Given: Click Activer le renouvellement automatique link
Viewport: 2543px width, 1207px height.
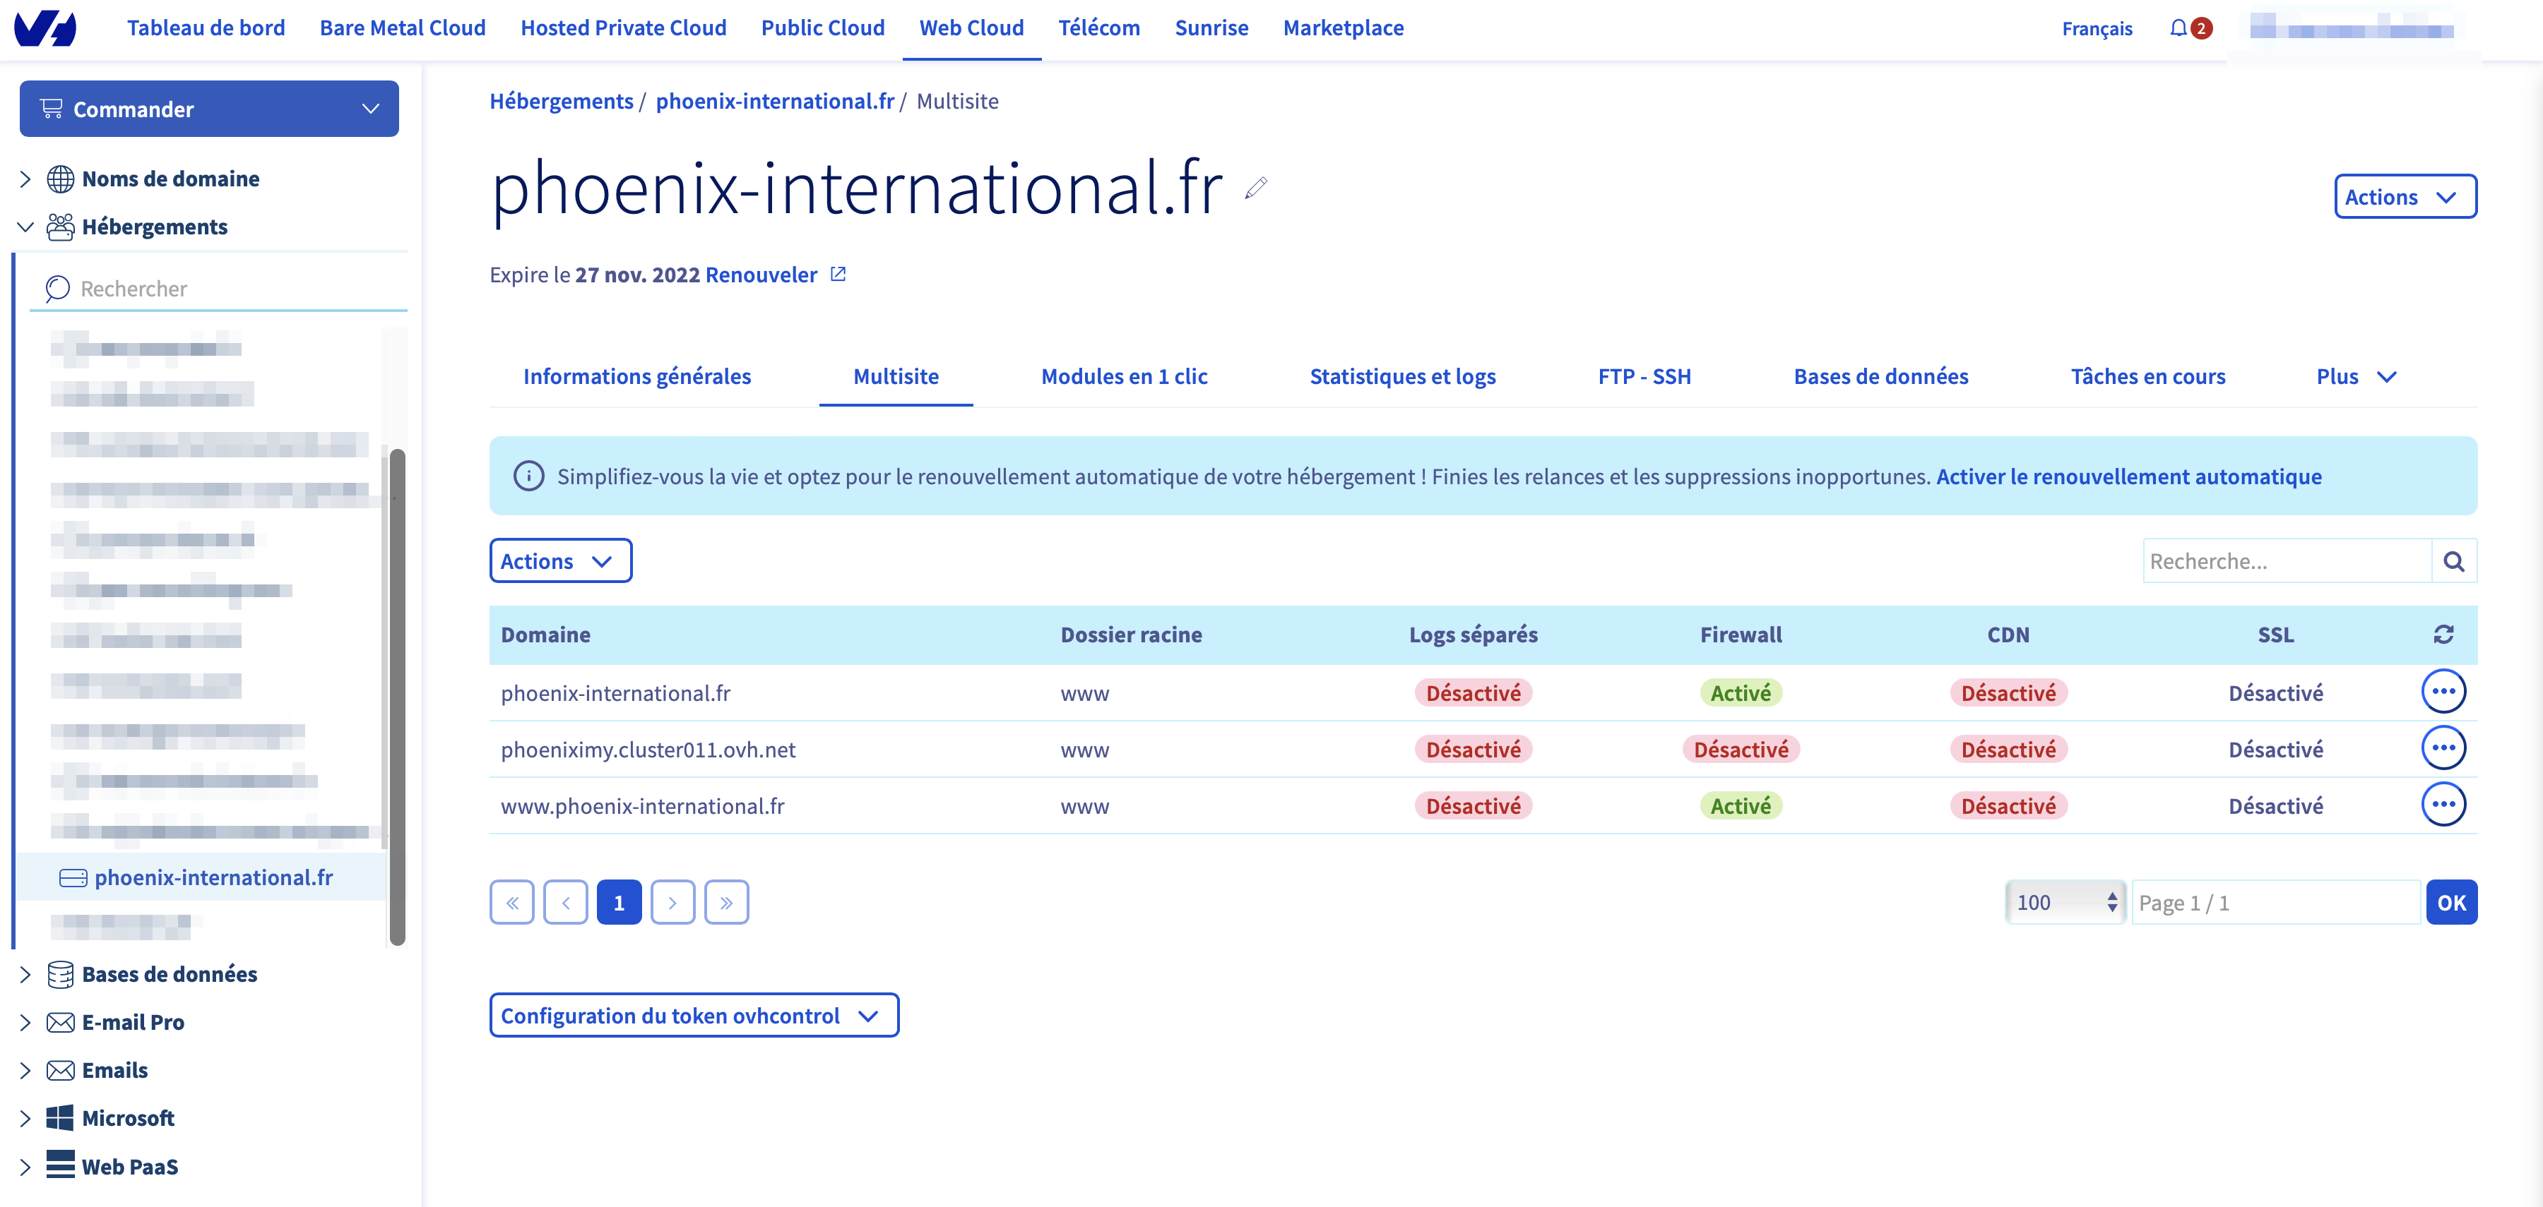Looking at the screenshot, I should (x=2128, y=476).
